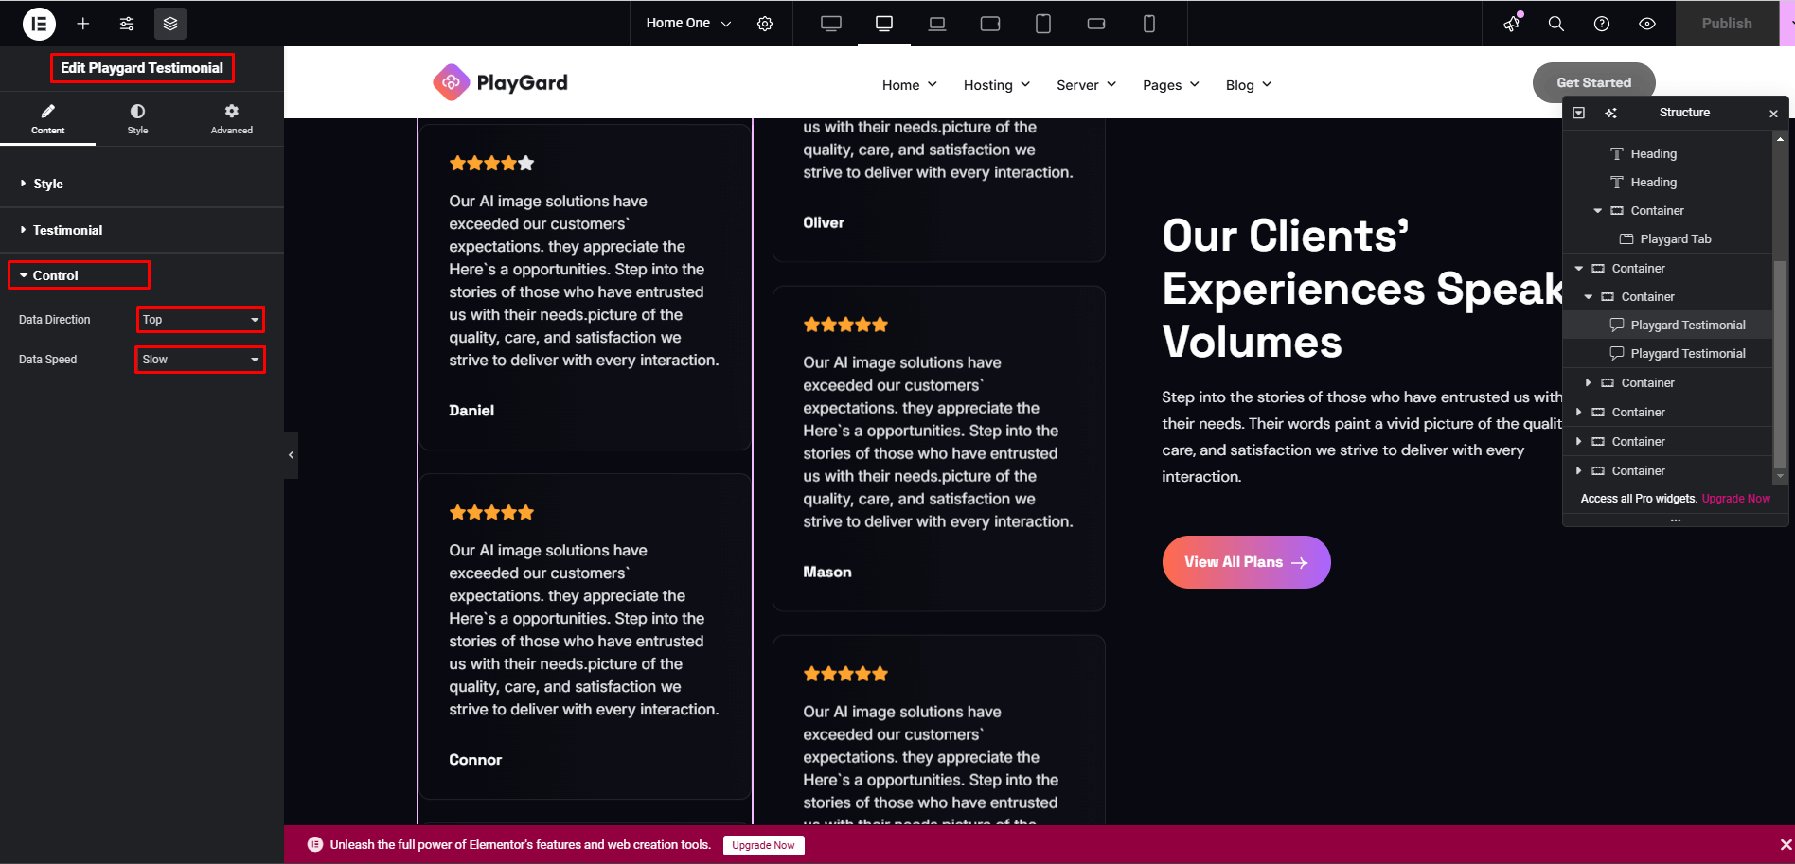The image size is (1795, 864).
Task: Switch to mobile portrait device view
Action: click(x=1149, y=24)
